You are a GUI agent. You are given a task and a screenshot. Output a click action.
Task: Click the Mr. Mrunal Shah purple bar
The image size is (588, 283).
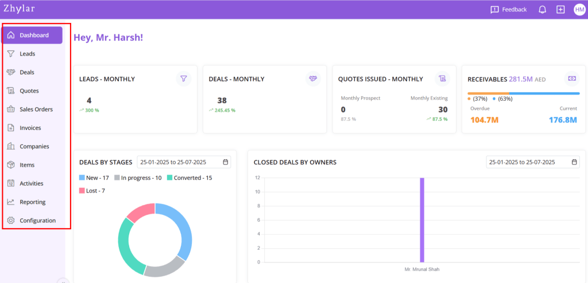click(422, 219)
